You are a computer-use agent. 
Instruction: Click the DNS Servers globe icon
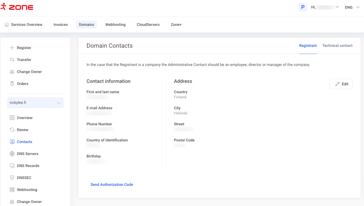pos(12,154)
